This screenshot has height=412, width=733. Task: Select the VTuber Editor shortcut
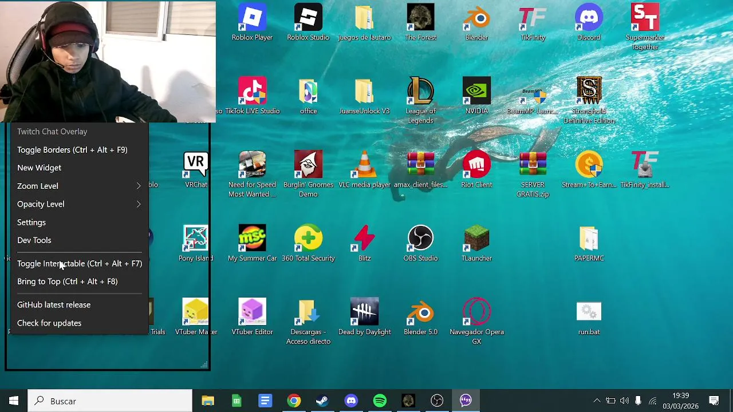click(252, 317)
